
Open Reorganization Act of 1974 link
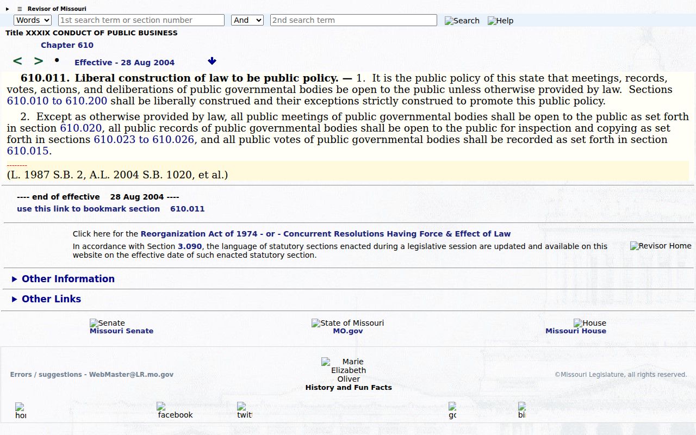pos(201,234)
